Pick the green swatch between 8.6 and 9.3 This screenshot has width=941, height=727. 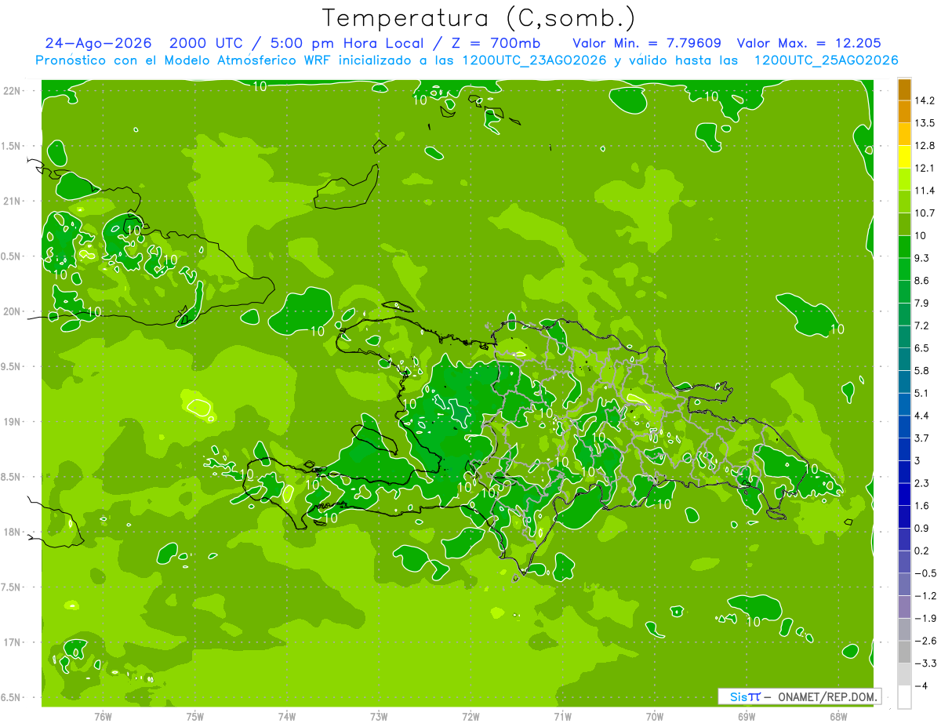(904, 269)
